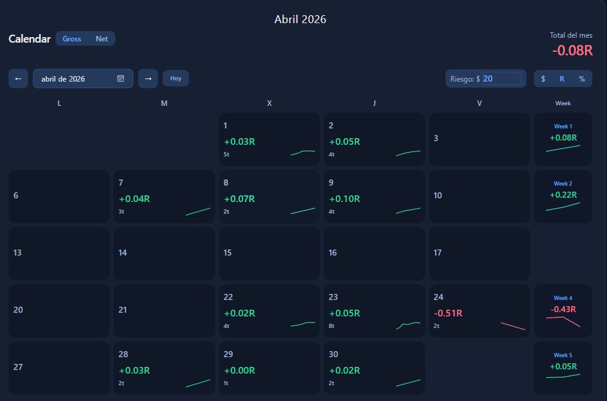Go to previous month with left arrow
The image size is (607, 401).
click(18, 78)
